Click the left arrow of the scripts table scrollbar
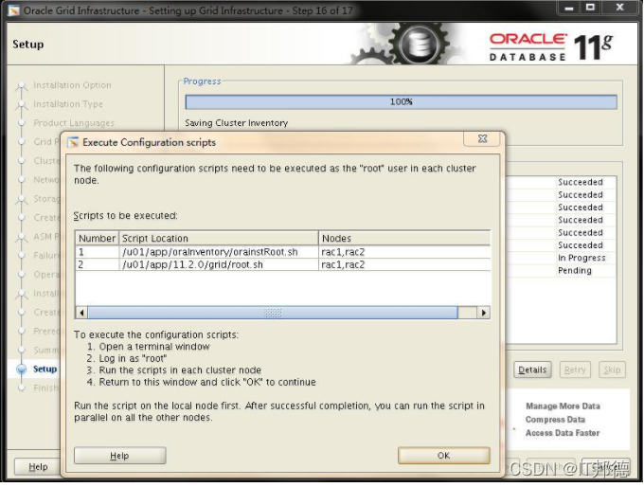This screenshot has height=487, width=644. click(x=81, y=313)
